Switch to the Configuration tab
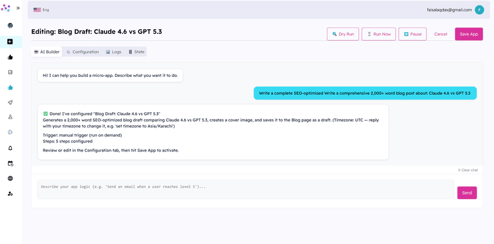 tap(82, 52)
